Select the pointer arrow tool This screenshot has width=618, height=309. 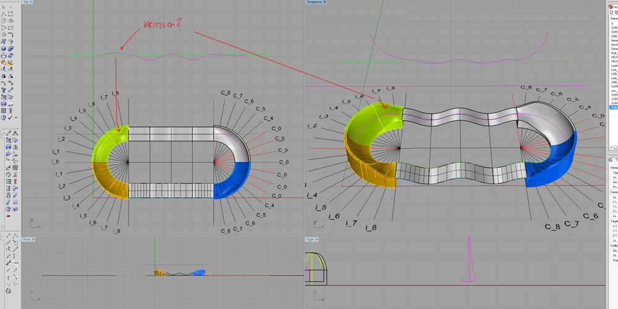[x=4, y=7]
